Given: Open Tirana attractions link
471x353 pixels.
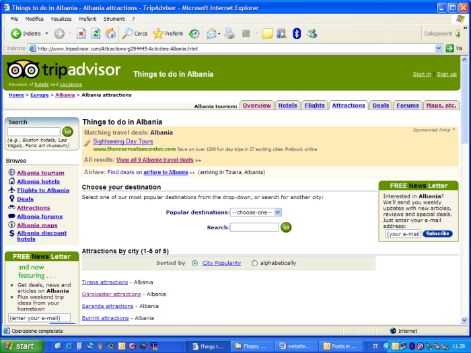Looking at the screenshot, I should (x=105, y=282).
